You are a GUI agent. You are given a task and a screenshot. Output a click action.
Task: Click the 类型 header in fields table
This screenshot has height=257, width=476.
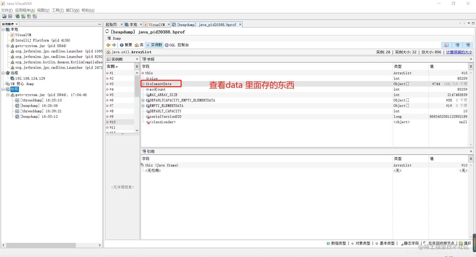click(x=410, y=66)
